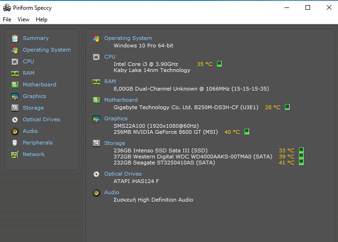
Task: Select the CPU chip icon in sidebar
Action: point(15,62)
